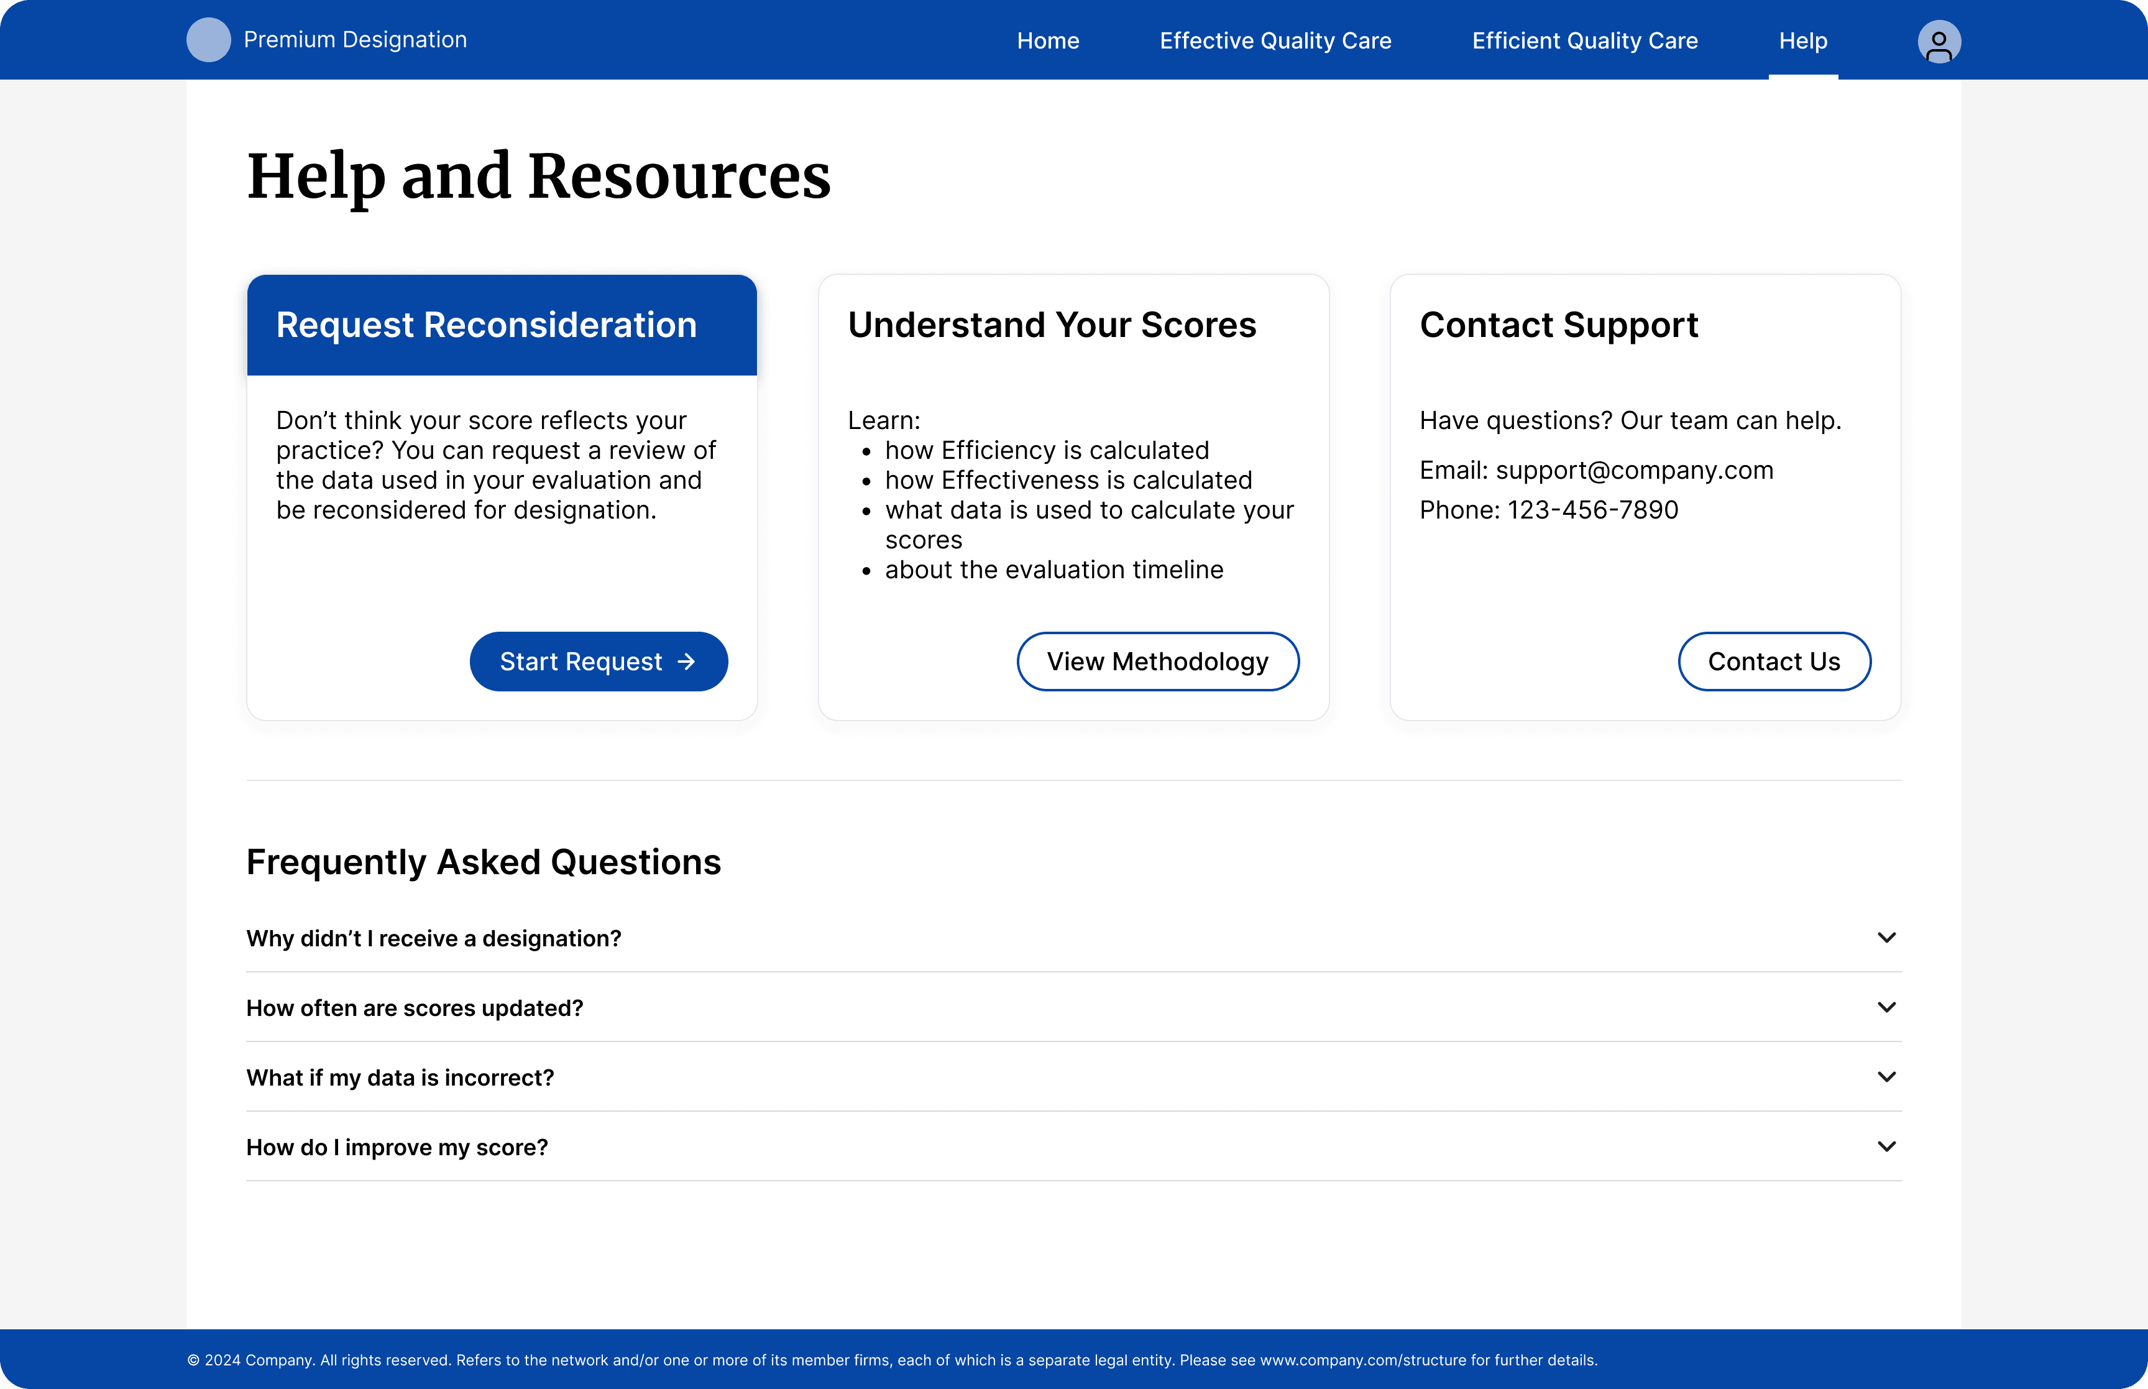The width and height of the screenshot is (2148, 1389).
Task: Select the Help navigation tab
Action: coord(1803,40)
